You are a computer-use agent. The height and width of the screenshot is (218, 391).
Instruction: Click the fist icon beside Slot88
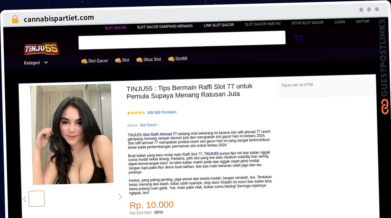(171, 59)
